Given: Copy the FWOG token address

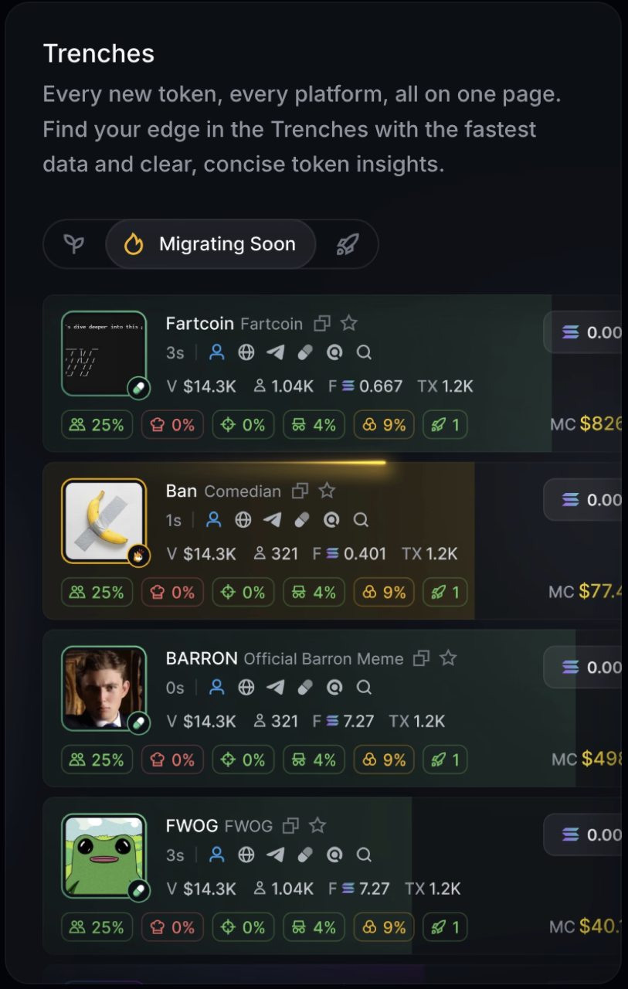Looking at the screenshot, I should coord(290,826).
